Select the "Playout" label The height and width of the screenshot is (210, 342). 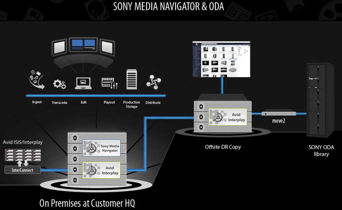109,102
